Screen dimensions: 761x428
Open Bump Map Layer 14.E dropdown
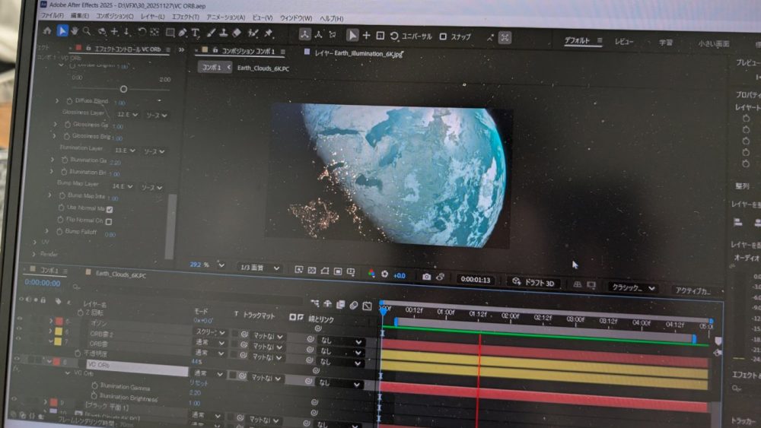coord(123,186)
